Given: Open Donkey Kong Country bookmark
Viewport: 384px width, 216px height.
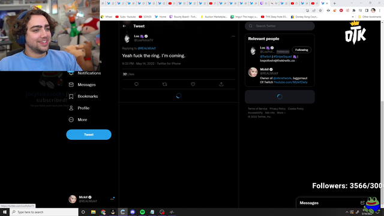Looking at the screenshot, I should coord(304,17).
